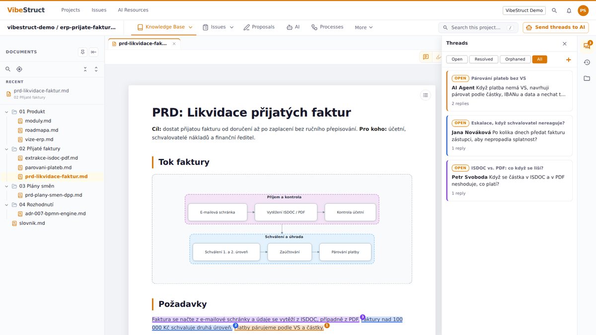Show All threads filter
The height and width of the screenshot is (335, 596).
(x=539, y=60)
